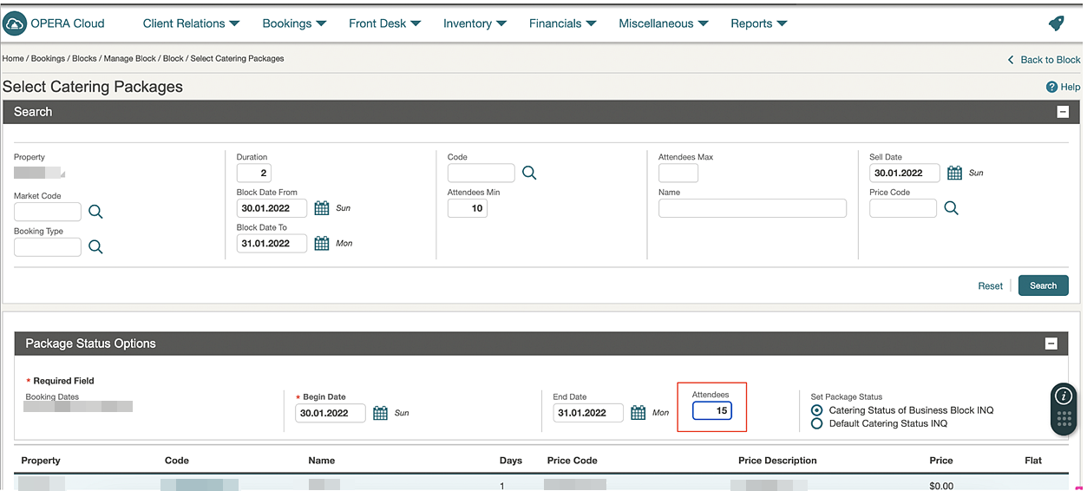
Task: Open the Front Desk menu
Action: point(384,23)
